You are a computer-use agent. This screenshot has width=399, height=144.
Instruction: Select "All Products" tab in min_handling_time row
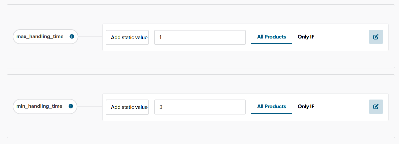pos(271,107)
